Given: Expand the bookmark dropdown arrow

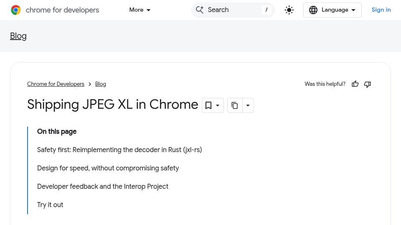Looking at the screenshot, I should click(x=218, y=105).
